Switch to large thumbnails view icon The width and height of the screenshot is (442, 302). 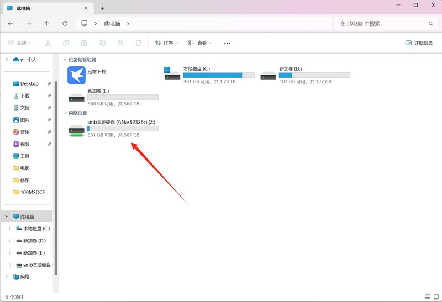point(436,296)
